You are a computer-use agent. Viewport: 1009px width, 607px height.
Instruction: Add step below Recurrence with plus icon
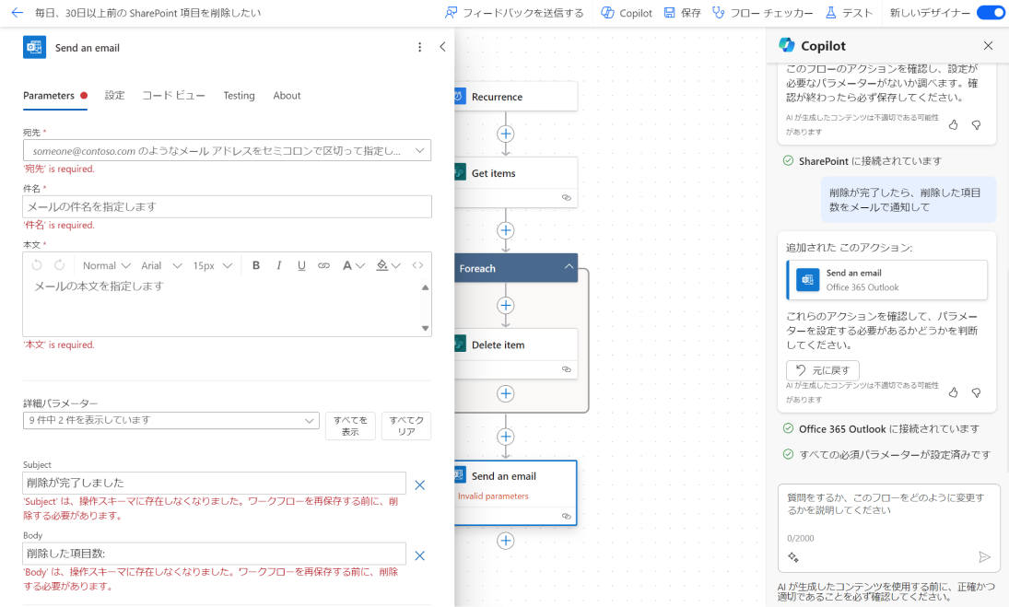tap(506, 134)
